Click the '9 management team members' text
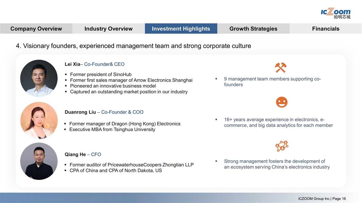The height and width of the screenshot is (203, 362). [272, 82]
